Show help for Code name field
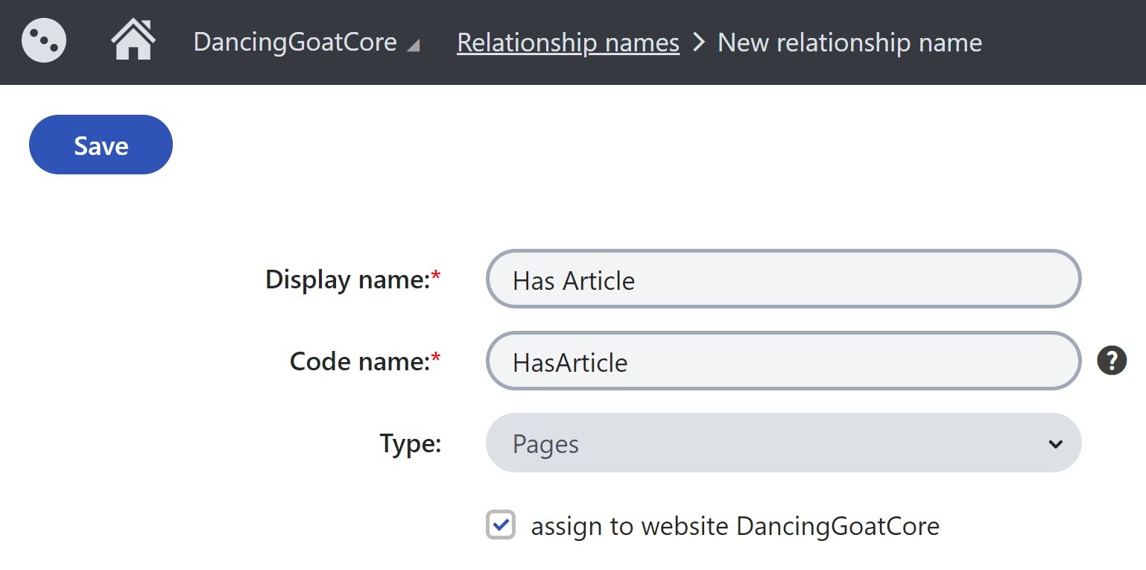1146x570 pixels. 1111,361
